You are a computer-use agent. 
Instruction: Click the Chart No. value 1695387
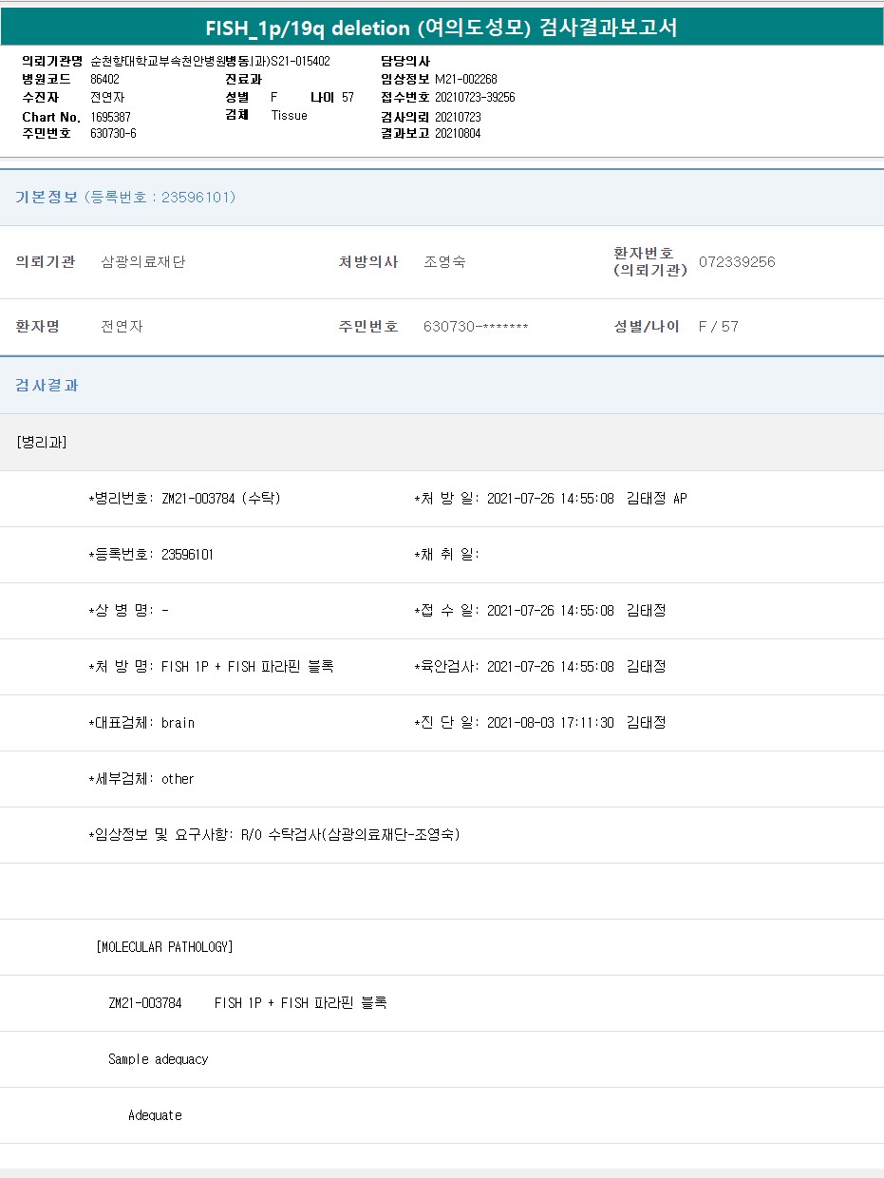pos(110,117)
